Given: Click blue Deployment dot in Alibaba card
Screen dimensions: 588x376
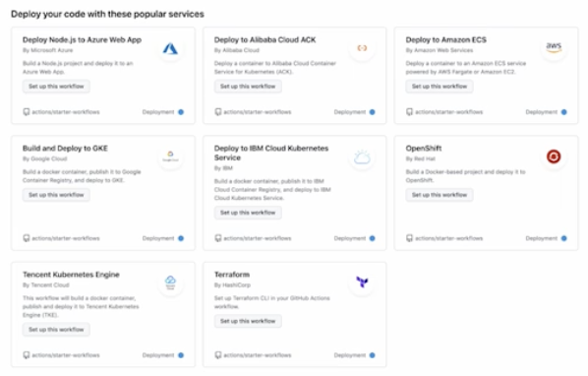Looking at the screenshot, I should point(372,112).
